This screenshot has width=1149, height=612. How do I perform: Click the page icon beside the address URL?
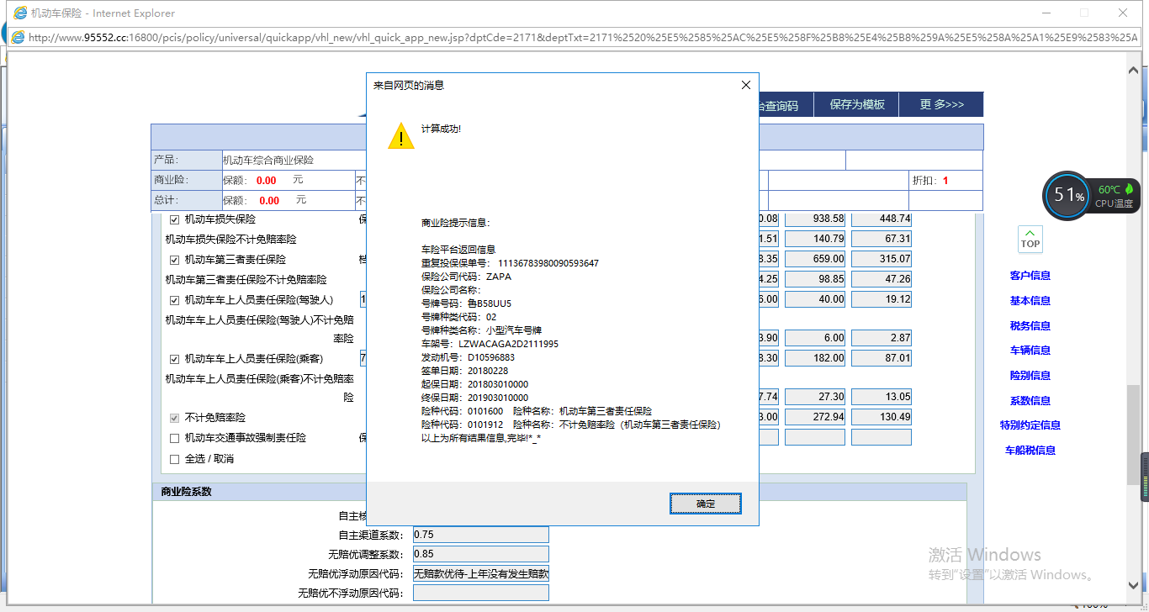pyautogui.click(x=18, y=37)
